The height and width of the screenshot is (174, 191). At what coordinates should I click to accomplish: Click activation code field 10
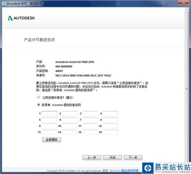click(70, 126)
